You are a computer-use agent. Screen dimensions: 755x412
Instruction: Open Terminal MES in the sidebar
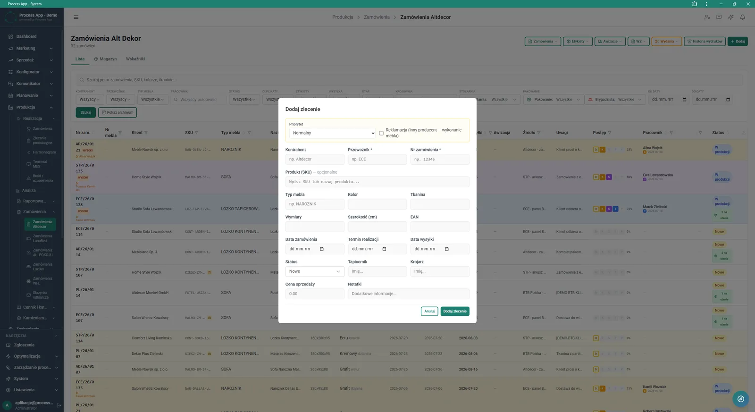(x=40, y=164)
